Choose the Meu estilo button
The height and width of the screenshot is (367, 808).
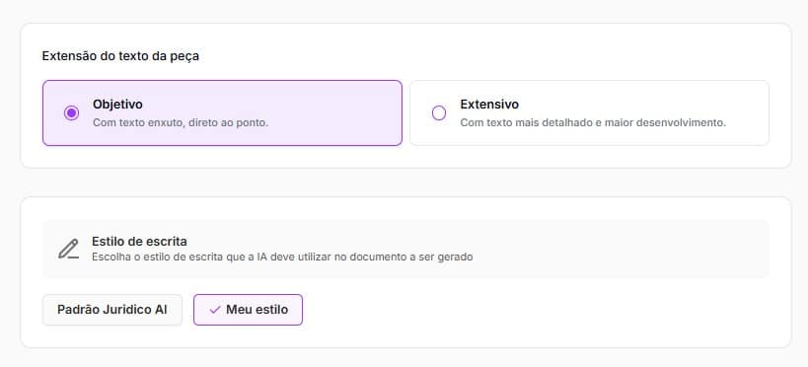click(248, 310)
